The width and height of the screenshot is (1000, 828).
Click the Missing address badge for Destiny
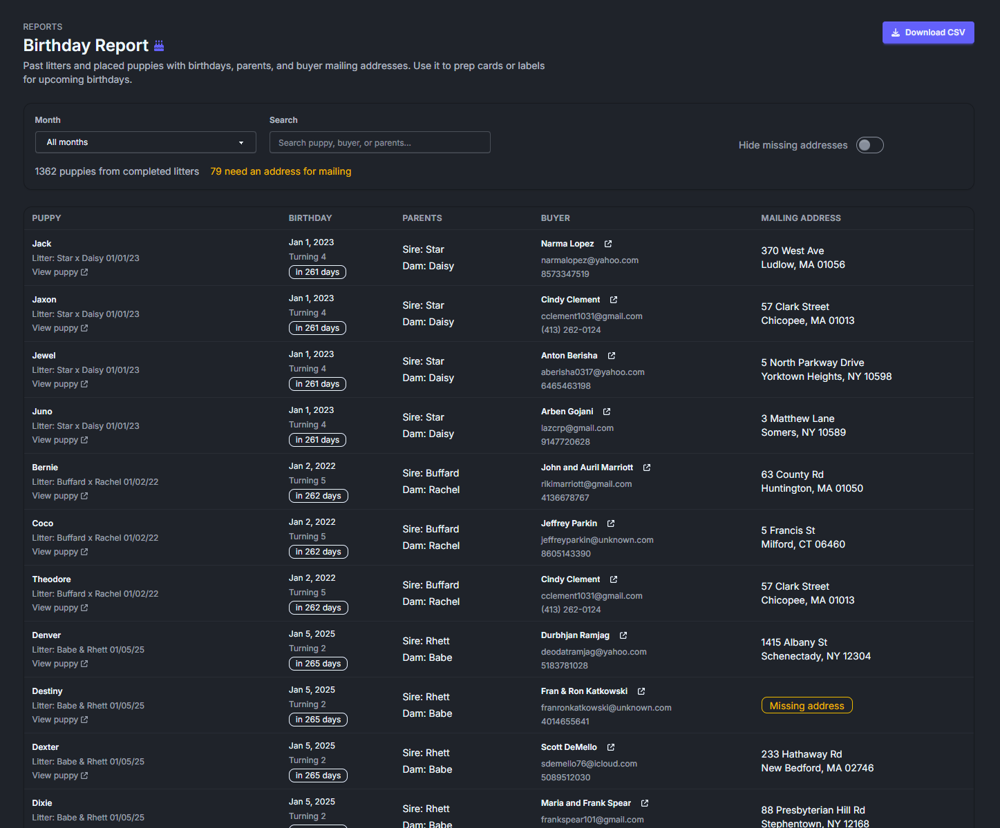806,705
